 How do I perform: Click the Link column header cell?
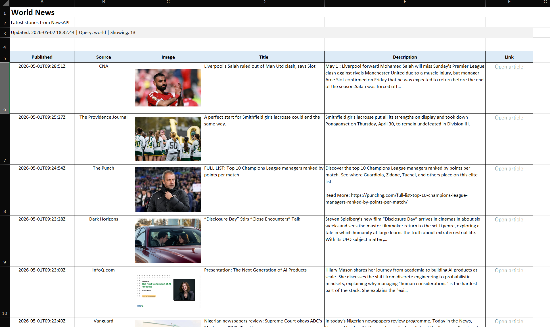pos(509,57)
